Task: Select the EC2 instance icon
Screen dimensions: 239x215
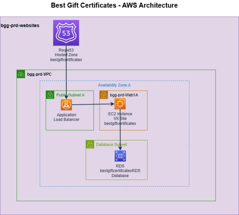Action: [x=120, y=104]
